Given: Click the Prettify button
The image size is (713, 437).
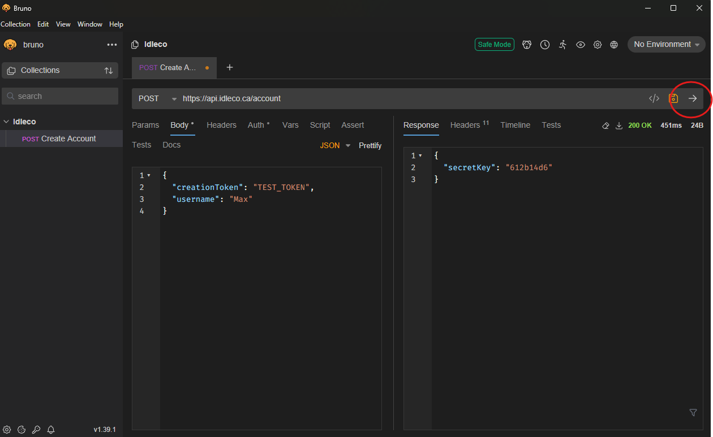Looking at the screenshot, I should (x=370, y=145).
